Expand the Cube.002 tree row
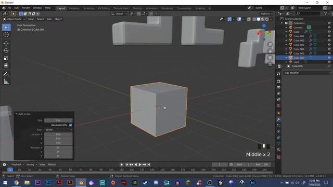 click(286, 41)
